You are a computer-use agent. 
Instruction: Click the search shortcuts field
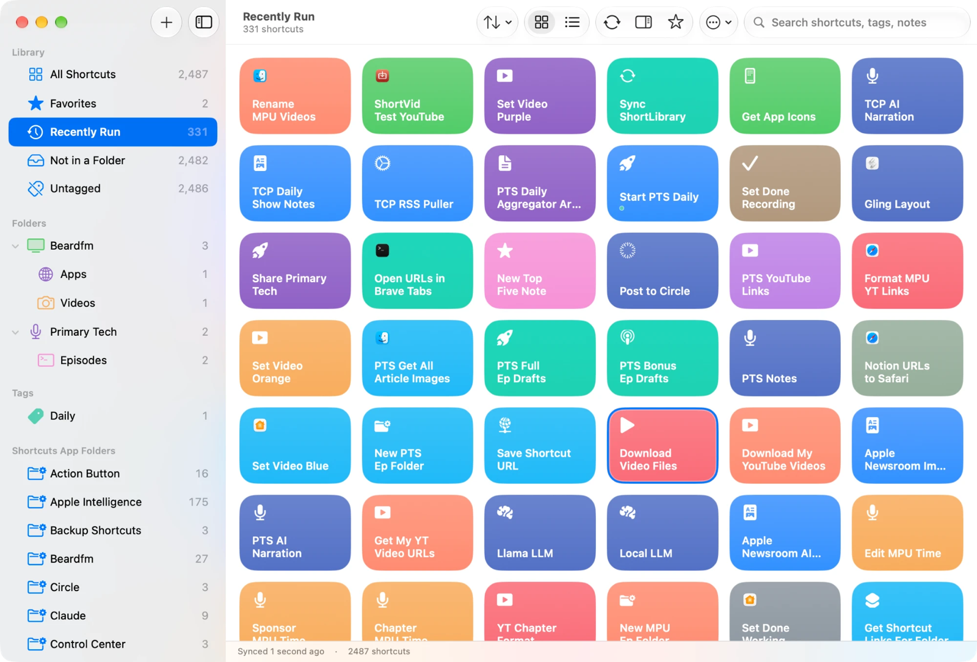coord(857,23)
